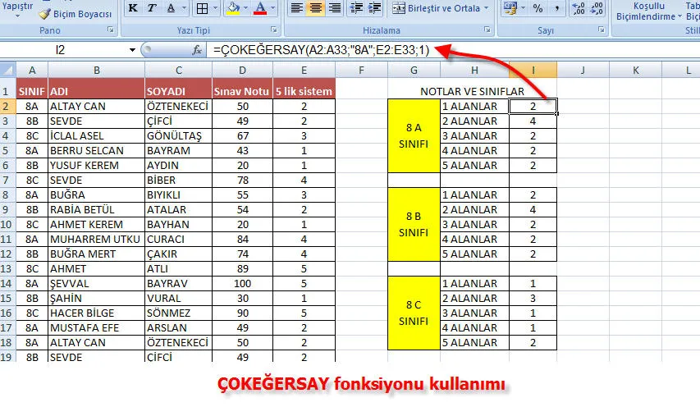Toggle center text alignment
The image size is (700, 416).
pyautogui.click(x=315, y=9)
